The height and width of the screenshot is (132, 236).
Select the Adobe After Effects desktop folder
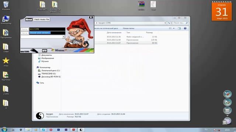tap(55, 7)
